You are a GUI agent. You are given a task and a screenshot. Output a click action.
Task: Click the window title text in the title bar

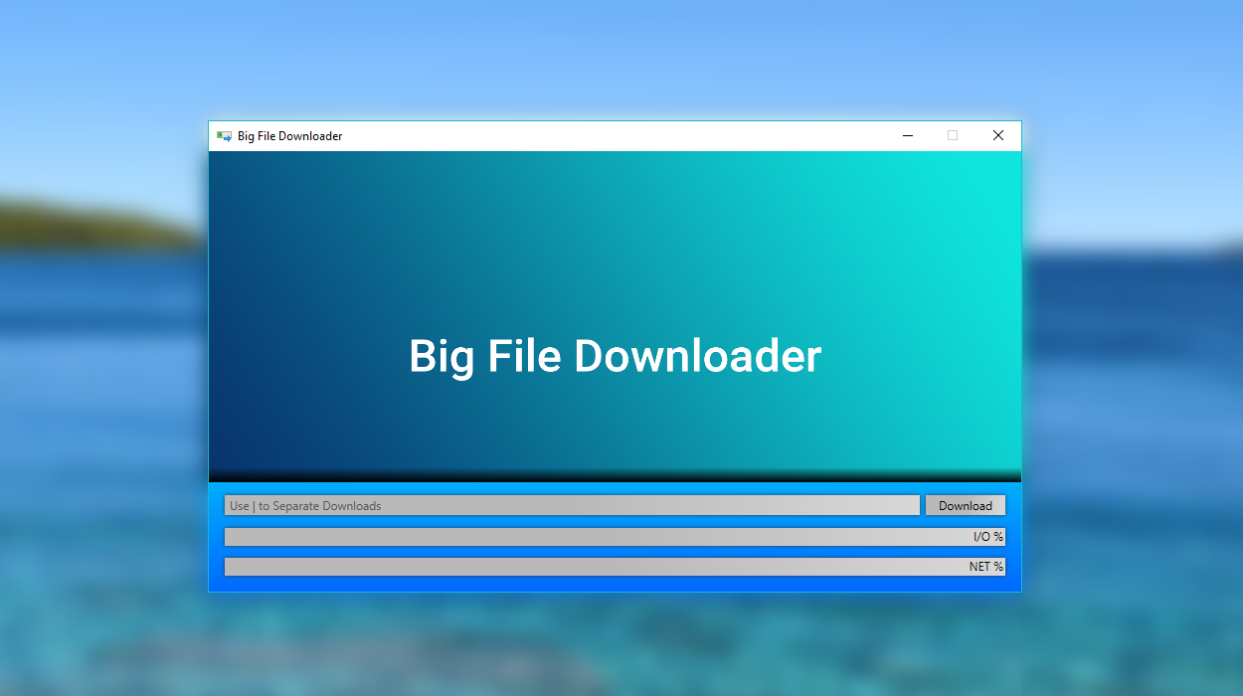[289, 136]
